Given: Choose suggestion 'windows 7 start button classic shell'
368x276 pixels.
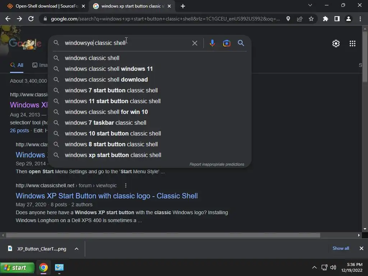Looking at the screenshot, I should point(149,90).
